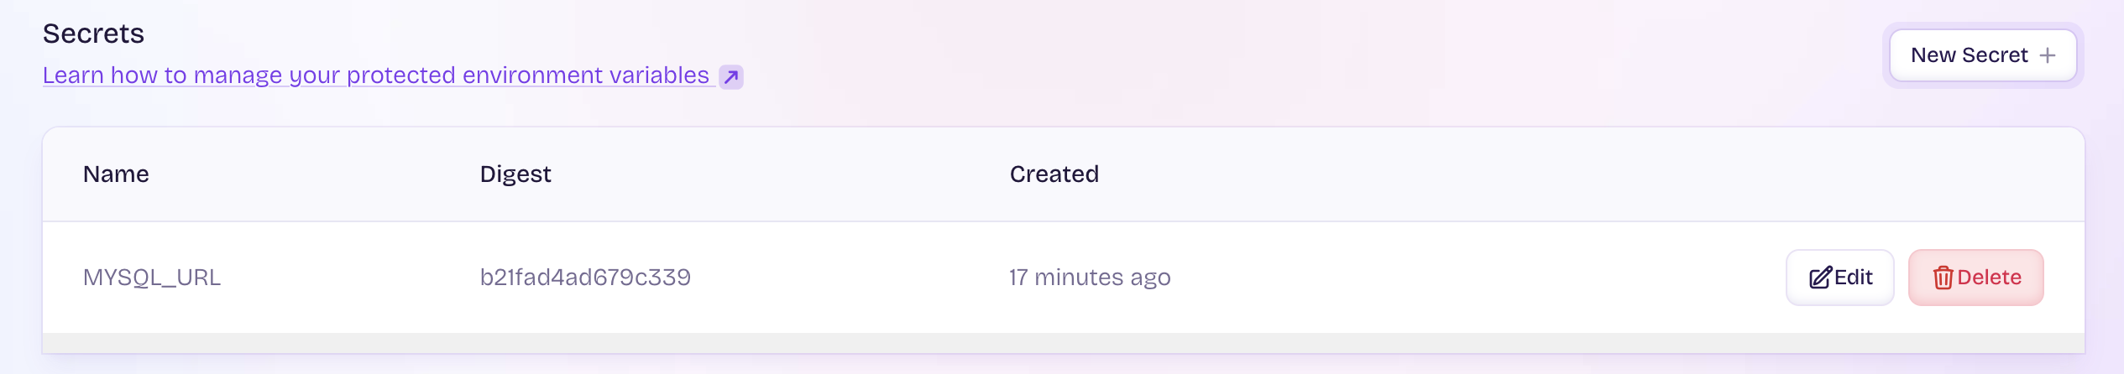Viewport: 2124px width, 374px height.
Task: Click the Created column header
Action: pyautogui.click(x=1054, y=174)
